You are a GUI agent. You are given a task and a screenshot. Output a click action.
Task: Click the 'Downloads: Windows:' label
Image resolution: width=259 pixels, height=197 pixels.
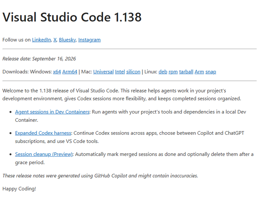(27, 72)
